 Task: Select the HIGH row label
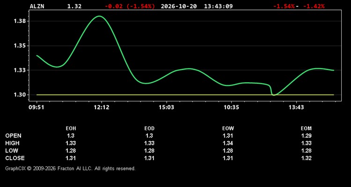[x=12, y=143]
